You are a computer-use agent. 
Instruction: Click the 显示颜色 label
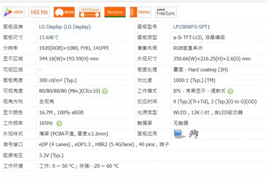[x=13, y=112]
